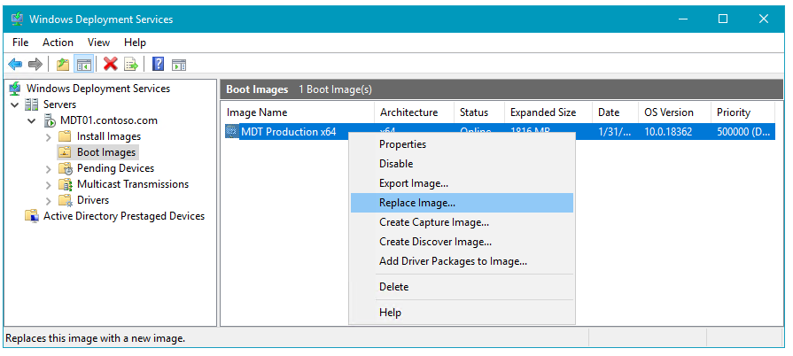Image resolution: width=793 pixels, height=356 pixels.
Task: Click the Show/Hide Action Pane icon
Action: tap(179, 64)
